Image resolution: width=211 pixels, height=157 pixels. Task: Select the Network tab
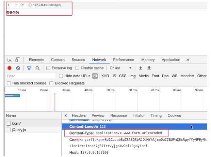(99, 60)
